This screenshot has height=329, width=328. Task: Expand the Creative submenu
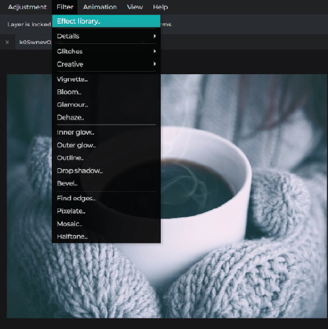click(x=106, y=64)
